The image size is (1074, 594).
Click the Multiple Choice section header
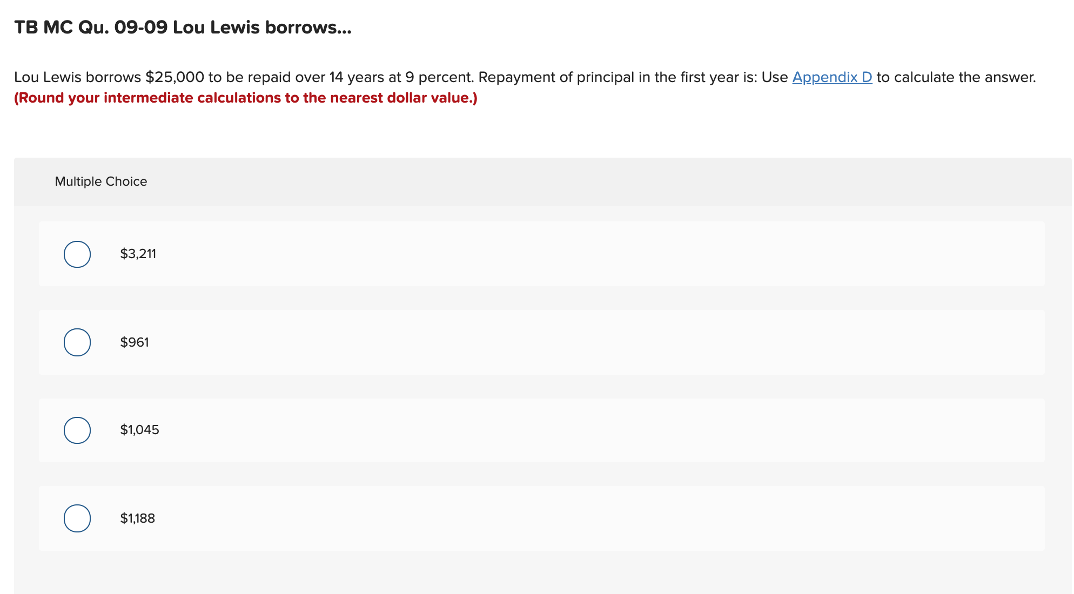[100, 181]
